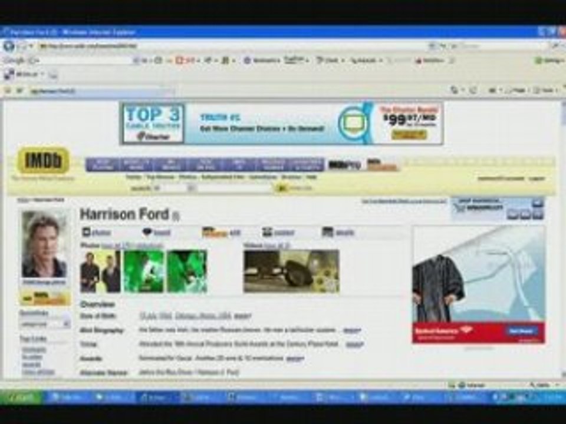566x424 pixels.
Task: Click the logout link at right
Action: point(537,178)
